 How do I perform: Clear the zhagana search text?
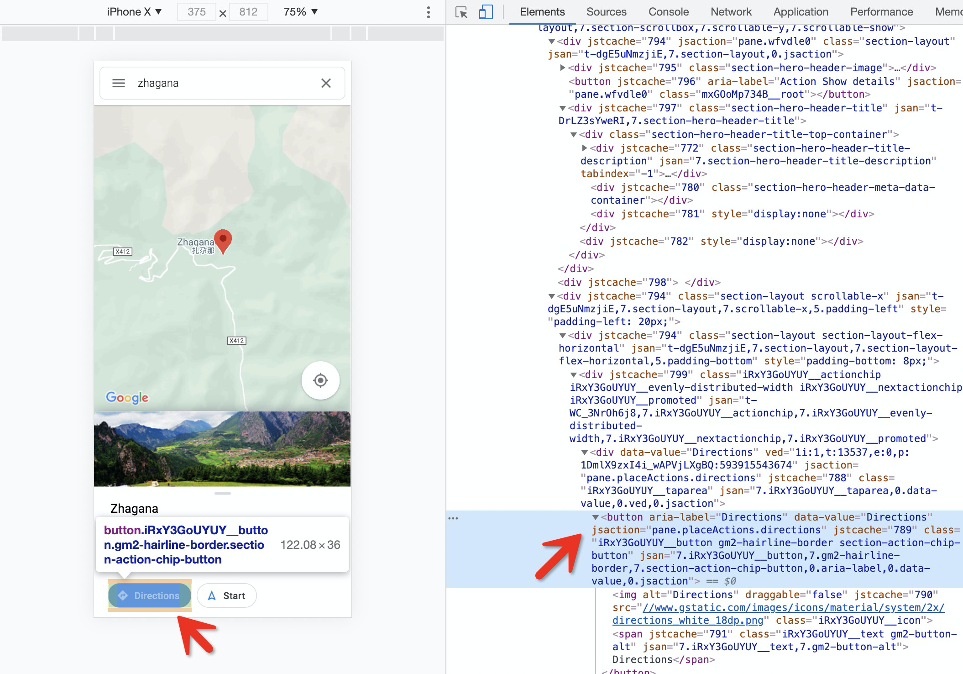click(326, 83)
